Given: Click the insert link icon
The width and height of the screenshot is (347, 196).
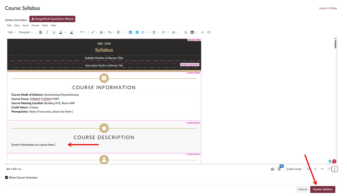Looking at the screenshot, I should (93, 32).
